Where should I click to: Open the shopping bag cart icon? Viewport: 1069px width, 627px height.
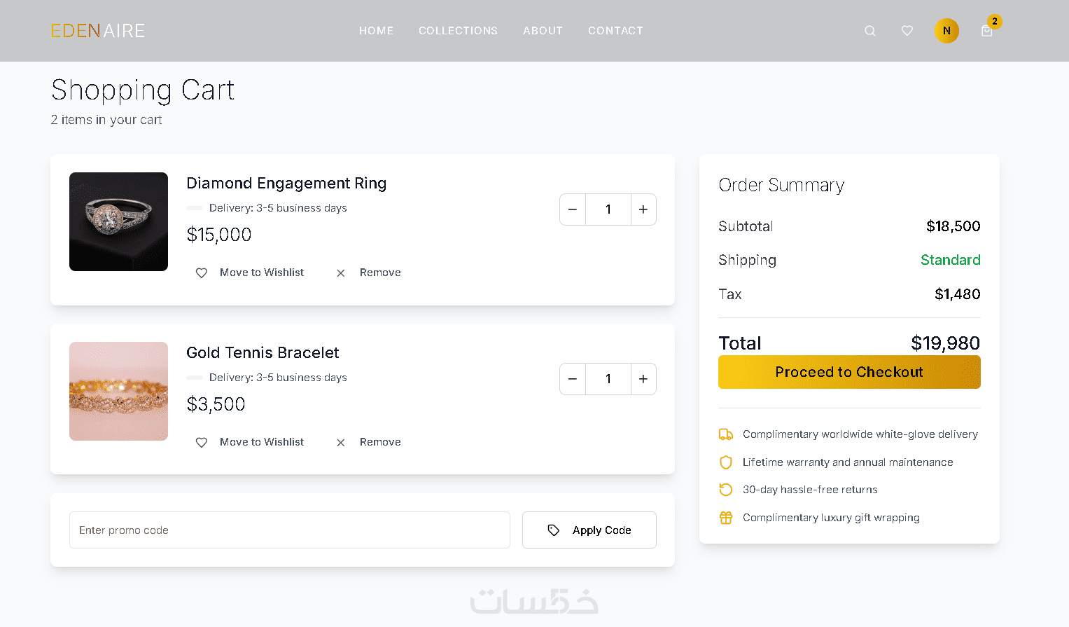(987, 31)
